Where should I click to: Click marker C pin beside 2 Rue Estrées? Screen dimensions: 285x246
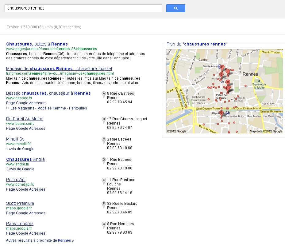pyautogui.click(x=104, y=141)
